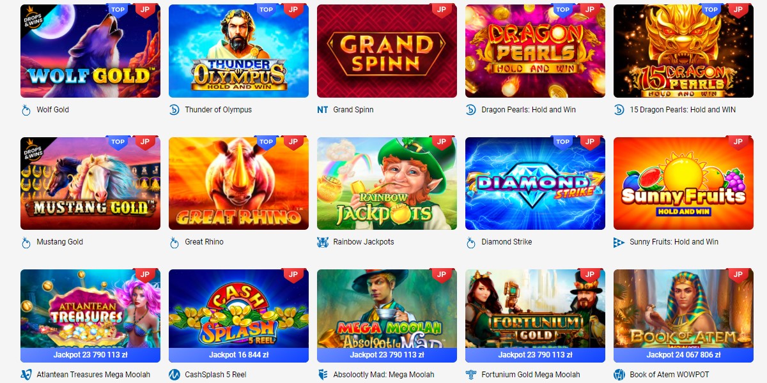The height and width of the screenshot is (383, 767).
Task: Click the provider icon beside Atlantean Treasures Mega Moolah
Action: pos(26,375)
